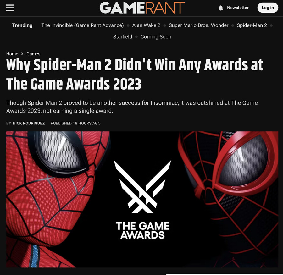Open the Coming Soon trending link
Image resolution: width=283 pixels, height=275 pixels.
click(156, 37)
